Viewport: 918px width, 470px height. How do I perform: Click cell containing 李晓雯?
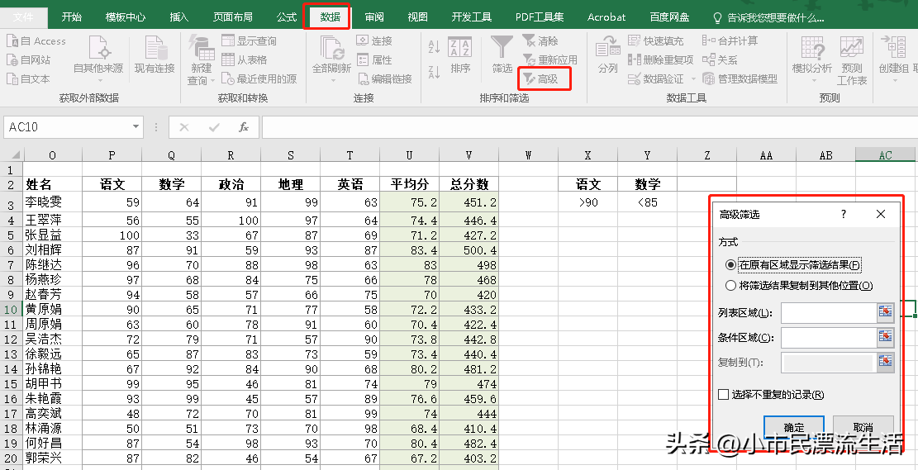[x=53, y=202]
